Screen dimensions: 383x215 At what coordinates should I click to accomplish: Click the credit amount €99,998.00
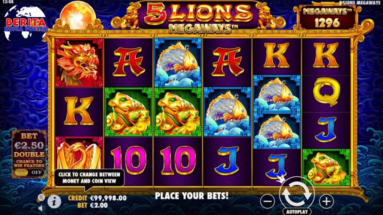(x=108, y=198)
